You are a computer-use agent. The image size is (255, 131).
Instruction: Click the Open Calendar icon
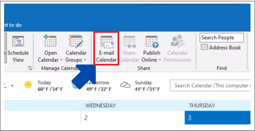(x=50, y=42)
